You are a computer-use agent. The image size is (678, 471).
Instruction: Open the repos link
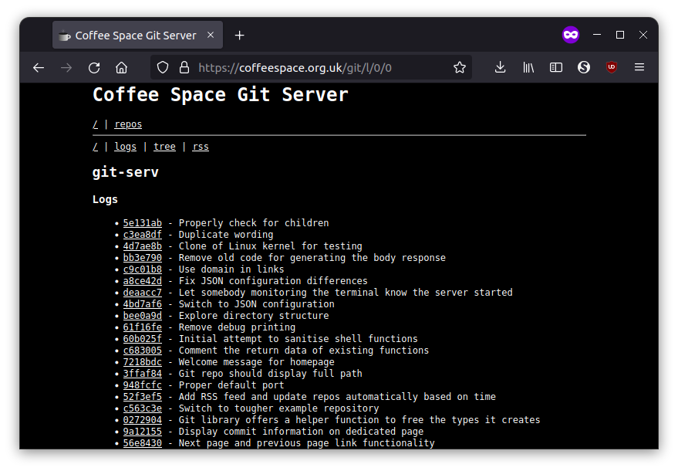(x=128, y=124)
